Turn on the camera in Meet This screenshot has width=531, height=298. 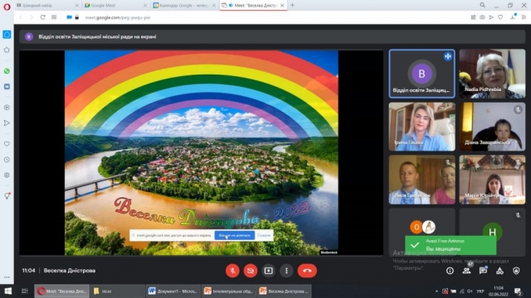click(x=251, y=271)
